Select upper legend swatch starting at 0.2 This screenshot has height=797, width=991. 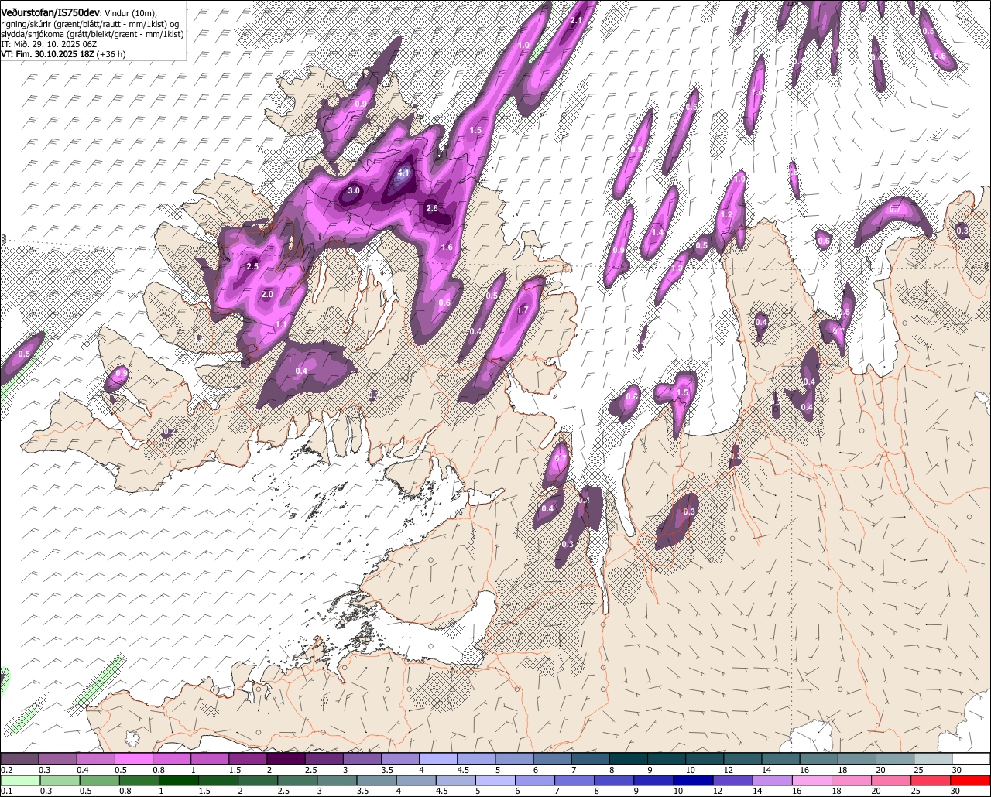[19, 759]
